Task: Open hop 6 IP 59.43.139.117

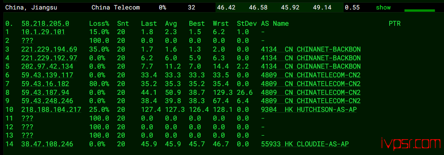Action: [48, 75]
